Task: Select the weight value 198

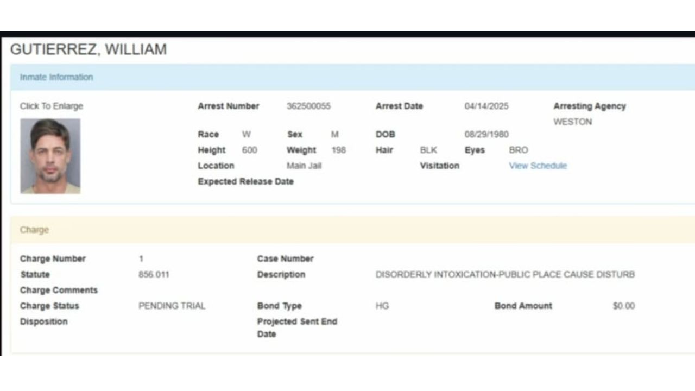Action: tap(338, 150)
